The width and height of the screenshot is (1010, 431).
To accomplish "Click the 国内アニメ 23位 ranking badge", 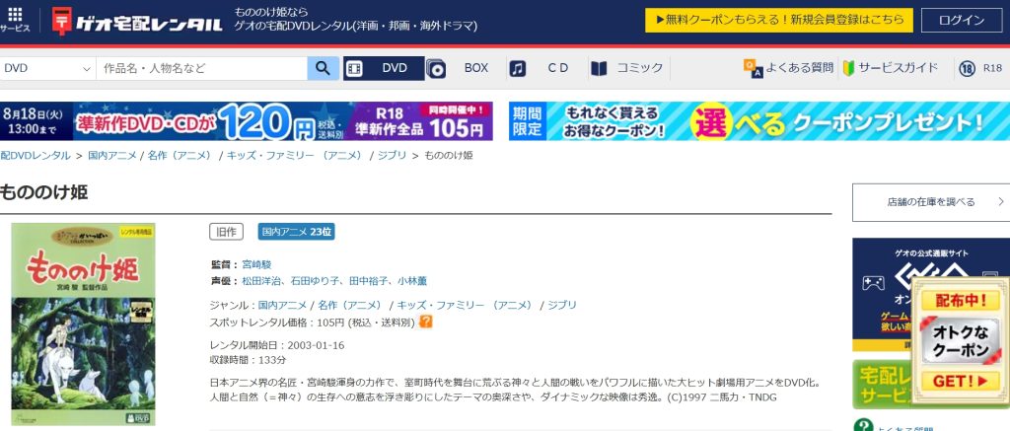I will (296, 232).
